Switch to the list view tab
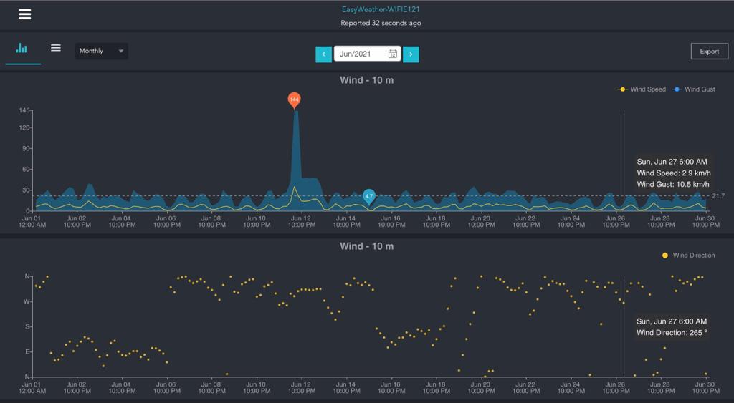 (x=56, y=48)
